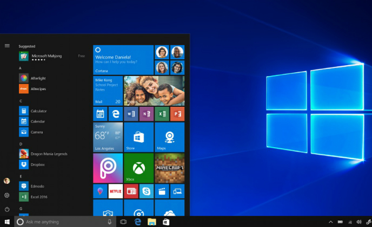The image size is (372, 227).
Task: Launch the Word tile
Action: pyautogui.click(x=131, y=114)
